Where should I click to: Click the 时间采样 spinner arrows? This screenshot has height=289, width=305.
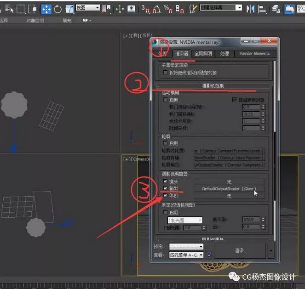[263, 128]
